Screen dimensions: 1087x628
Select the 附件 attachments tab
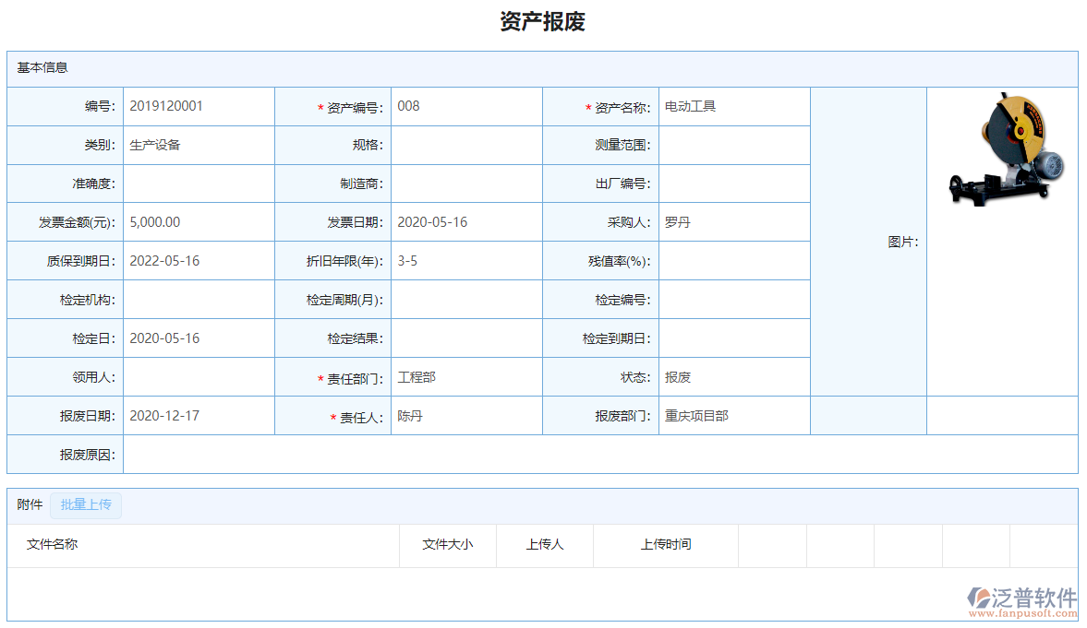click(30, 505)
